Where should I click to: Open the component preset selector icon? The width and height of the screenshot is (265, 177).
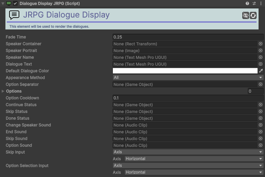point(254,3)
